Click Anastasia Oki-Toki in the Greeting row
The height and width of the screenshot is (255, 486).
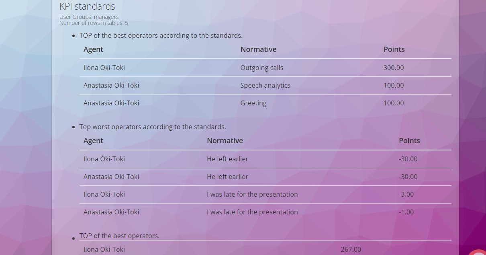(111, 103)
